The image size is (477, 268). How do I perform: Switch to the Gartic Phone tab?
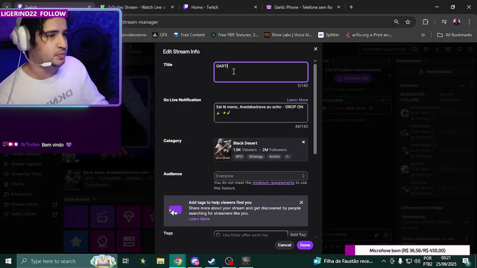click(303, 7)
